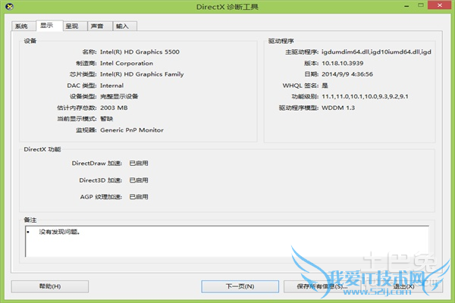Click AGP 纹理加速 status 已启用
The width and height of the screenshot is (455, 303).
tap(139, 197)
